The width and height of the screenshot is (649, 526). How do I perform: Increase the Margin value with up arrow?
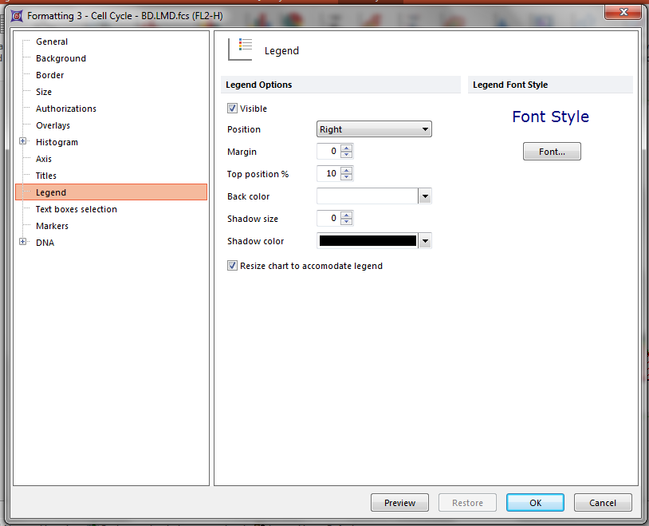[x=347, y=148]
